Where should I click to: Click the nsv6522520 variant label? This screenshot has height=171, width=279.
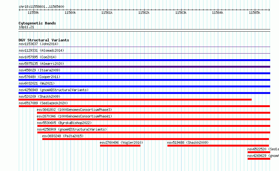(263, 149)
